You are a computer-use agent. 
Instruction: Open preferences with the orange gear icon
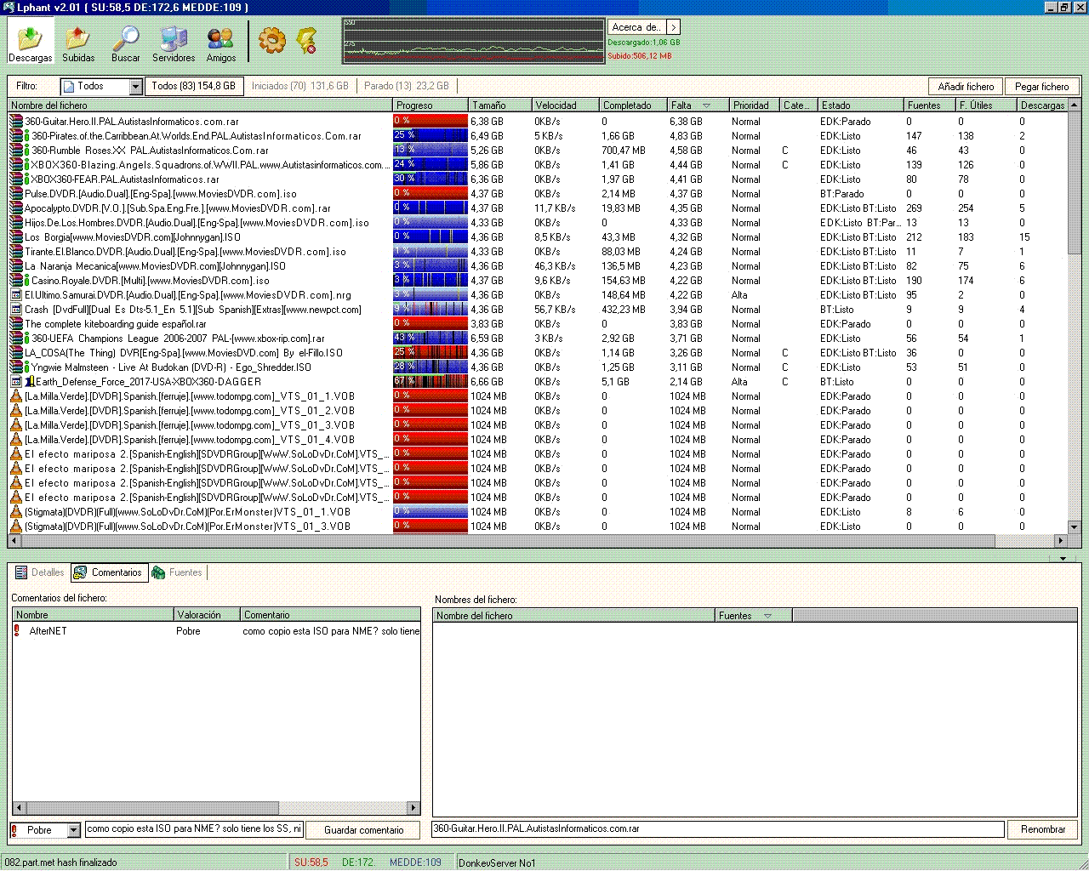tap(272, 40)
